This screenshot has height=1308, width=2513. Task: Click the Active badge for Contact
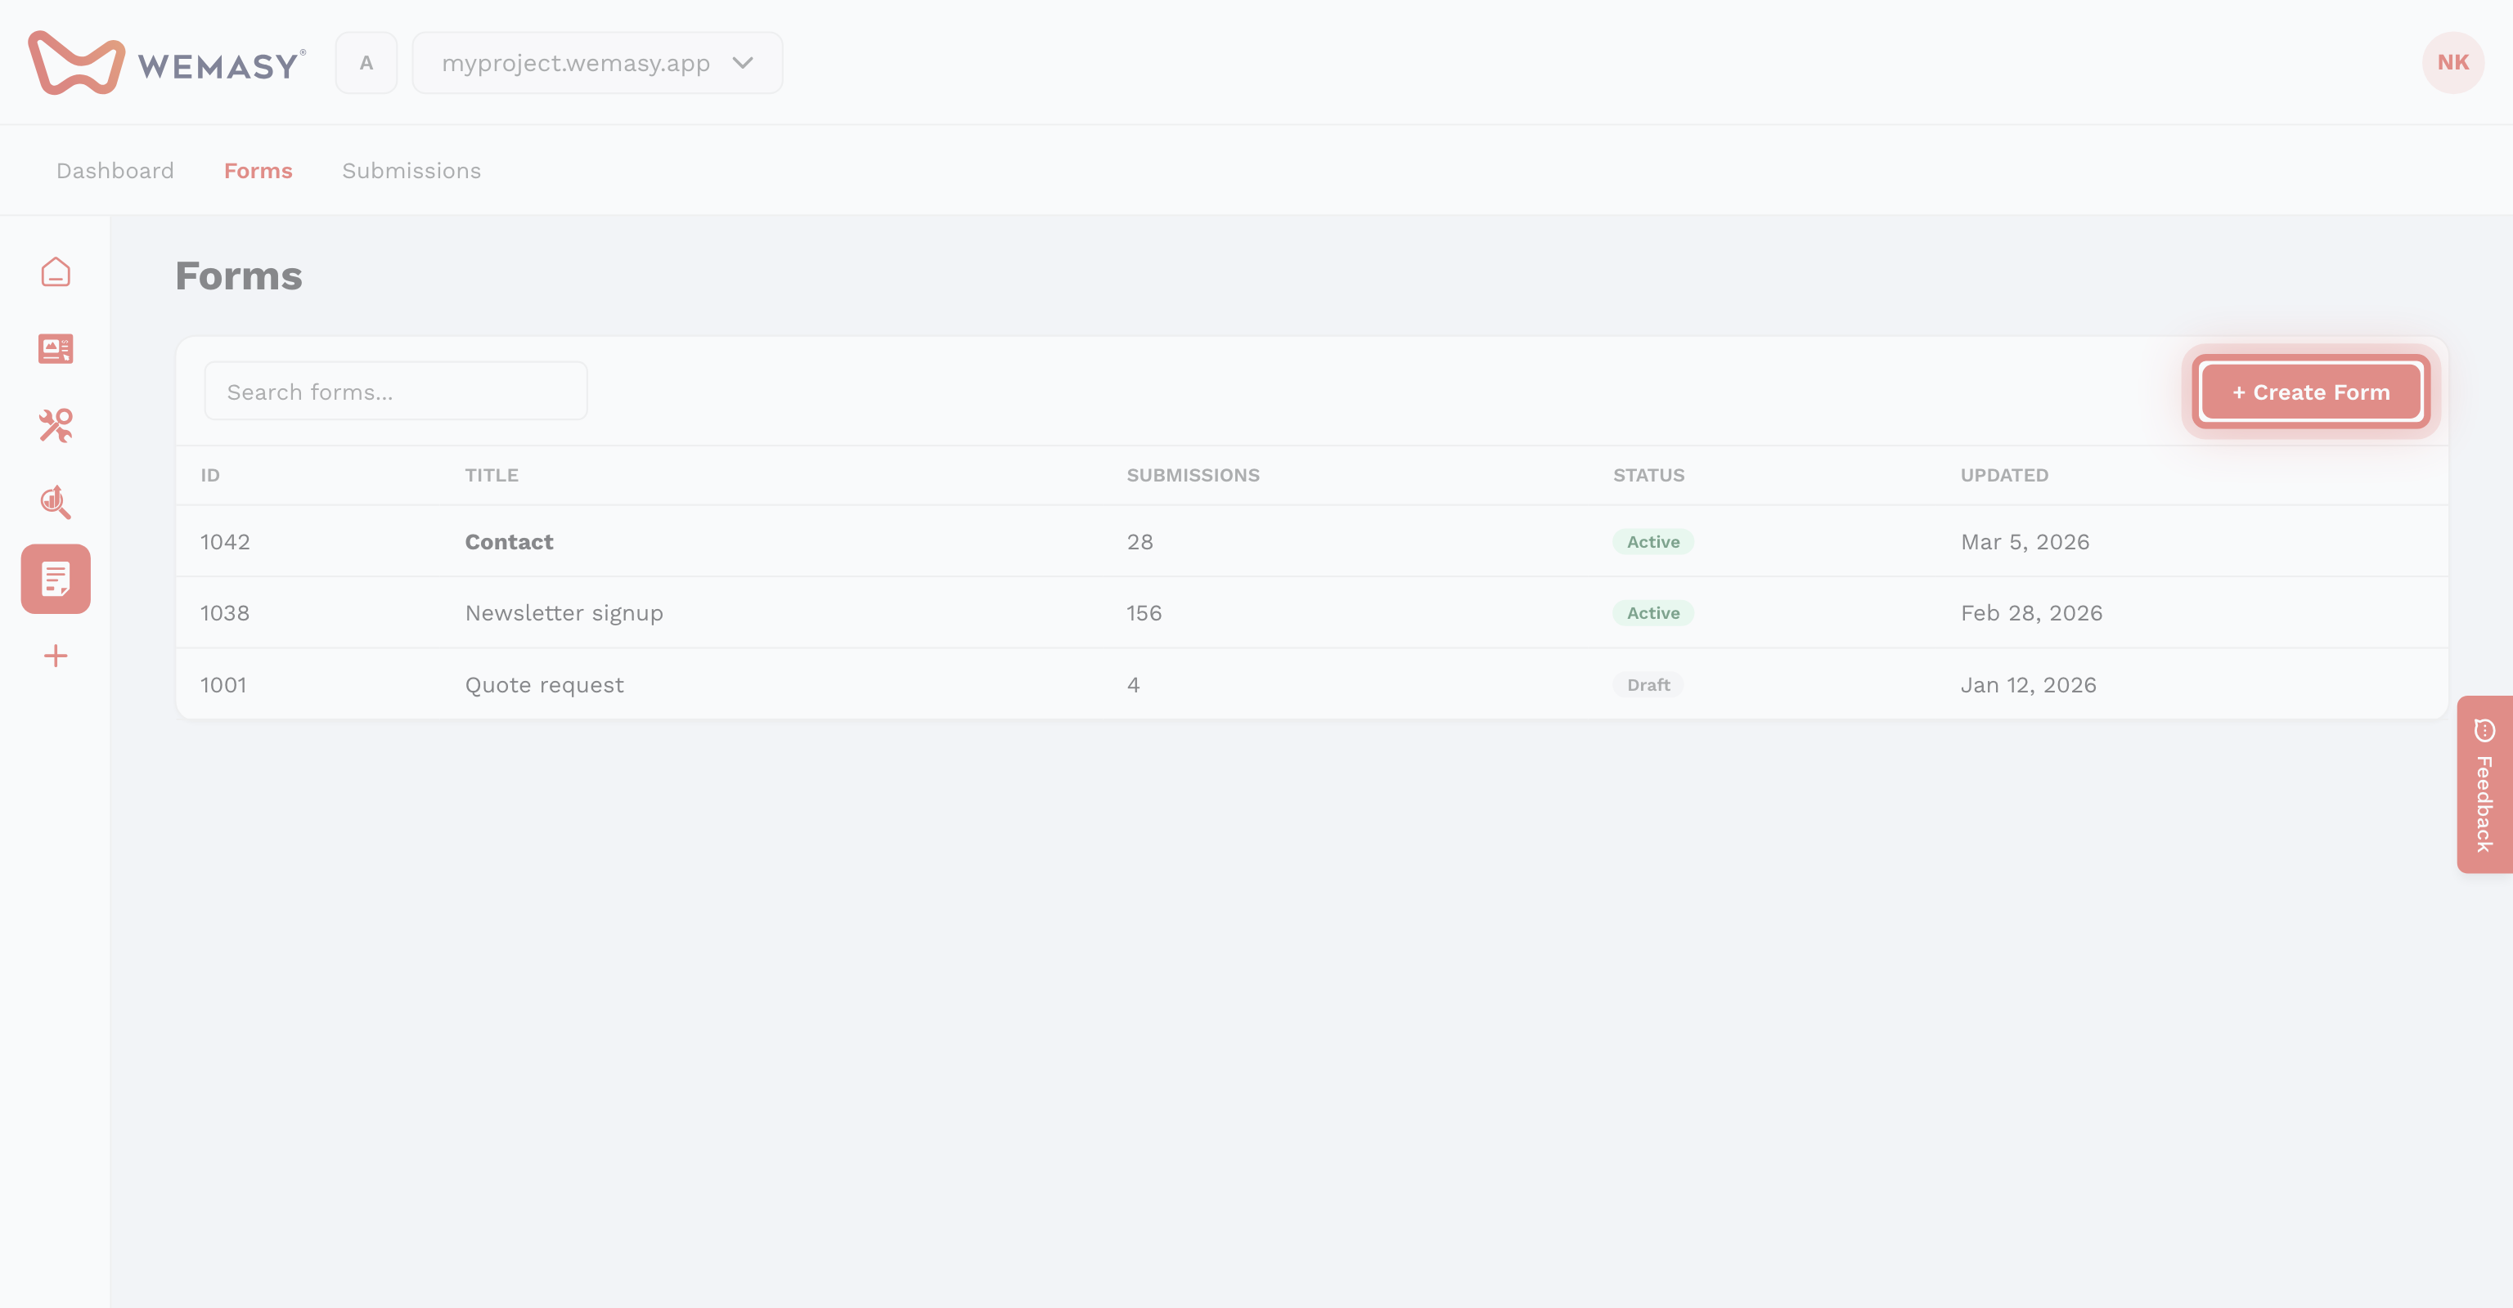click(1653, 542)
